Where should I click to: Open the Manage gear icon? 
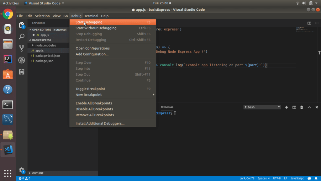tap(22, 170)
